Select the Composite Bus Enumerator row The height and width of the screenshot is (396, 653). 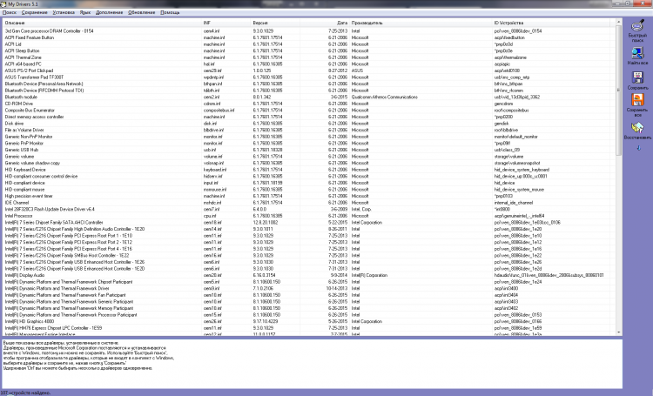308,111
